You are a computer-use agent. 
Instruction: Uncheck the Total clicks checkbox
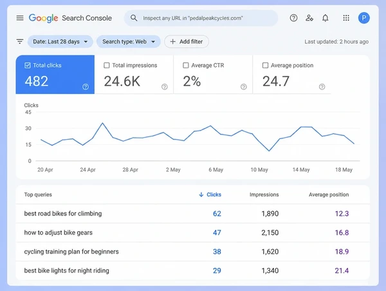(x=28, y=65)
